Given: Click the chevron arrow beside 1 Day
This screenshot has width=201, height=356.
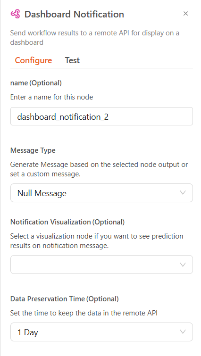Looking at the screenshot, I should tap(183, 332).
